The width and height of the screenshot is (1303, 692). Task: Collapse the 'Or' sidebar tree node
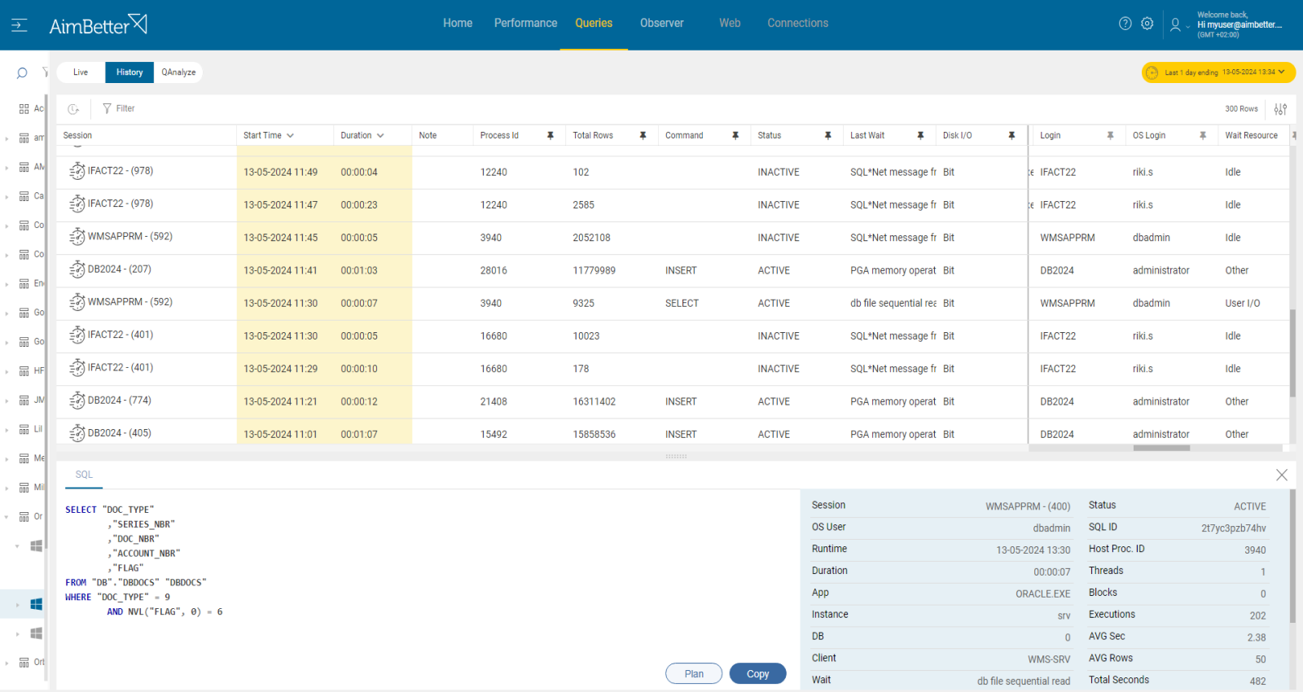(x=7, y=517)
